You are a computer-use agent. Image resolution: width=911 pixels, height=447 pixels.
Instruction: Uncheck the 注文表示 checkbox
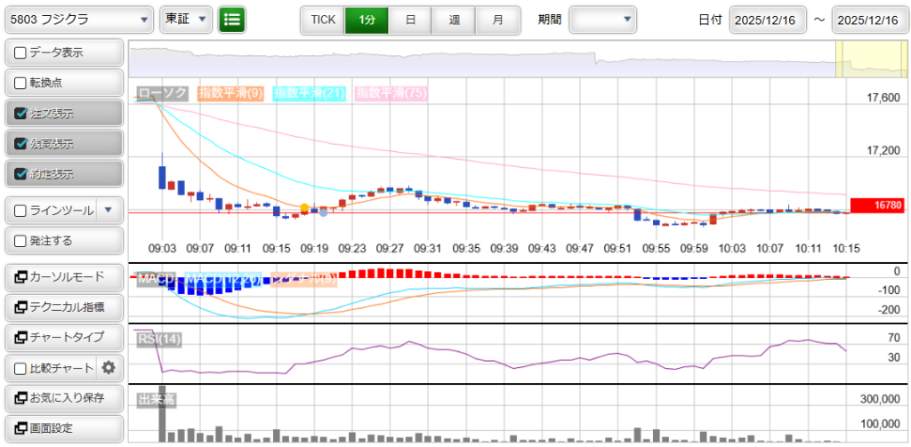click(21, 113)
